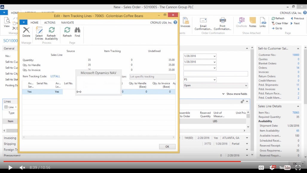The width and height of the screenshot is (307, 173).
Task: Open LOTALL item tracking code link
Action: point(55,76)
